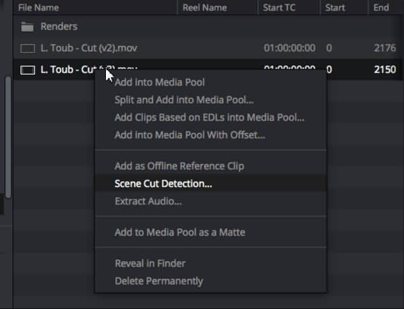Sort by the Start column header
The image size is (404, 309).
click(335, 8)
